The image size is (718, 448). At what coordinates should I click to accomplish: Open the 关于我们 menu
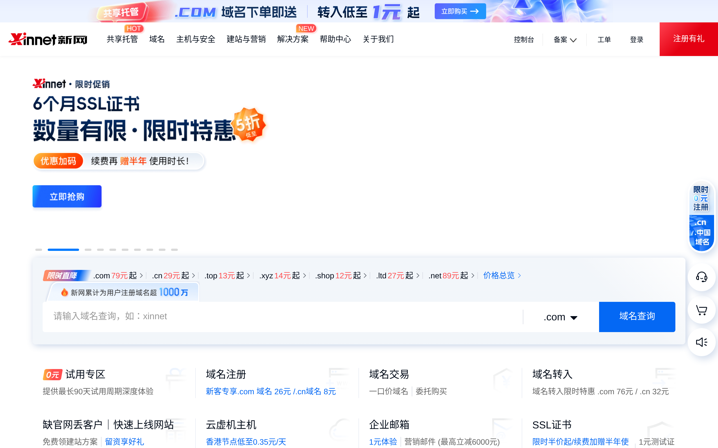point(378,39)
